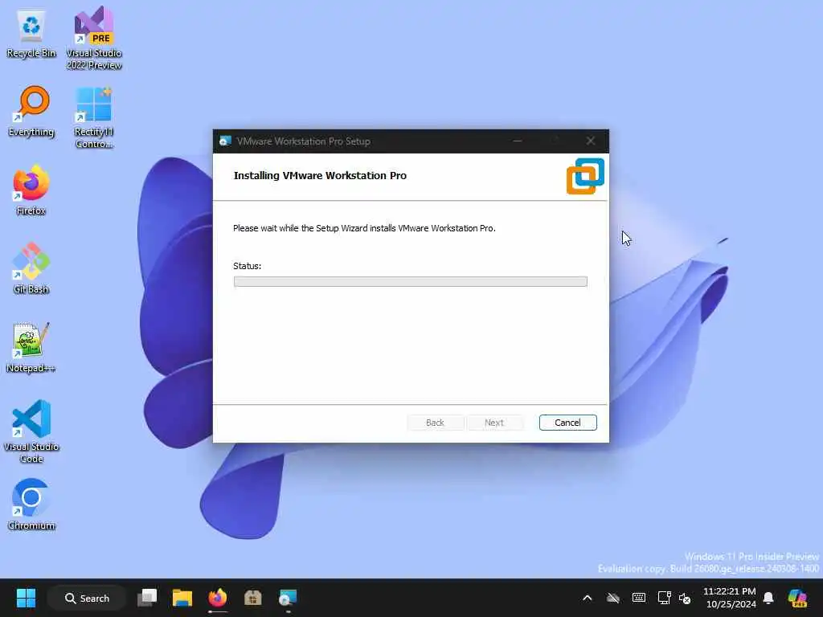The image size is (823, 617).
Task: Click the OneDrive cloud tray icon
Action: point(613,598)
